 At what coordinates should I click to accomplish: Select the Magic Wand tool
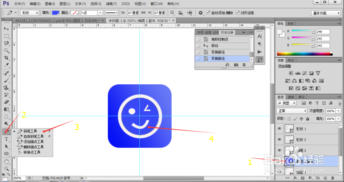tap(6, 50)
